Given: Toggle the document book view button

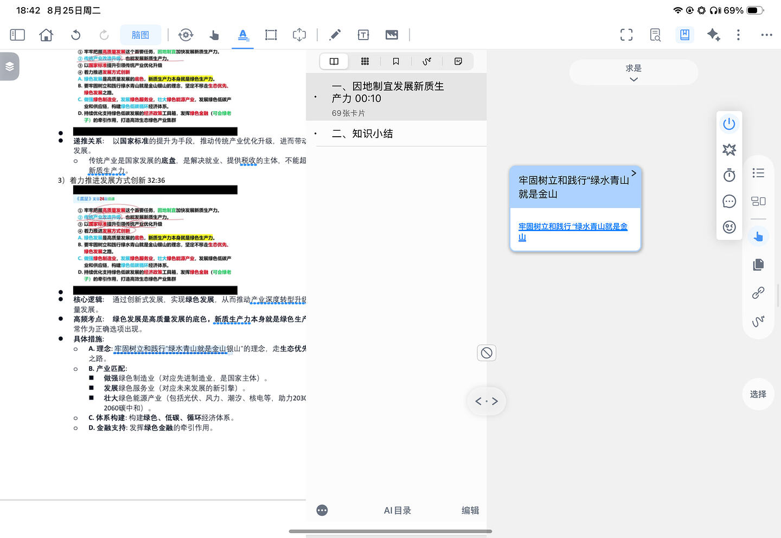Looking at the screenshot, I should point(684,35).
